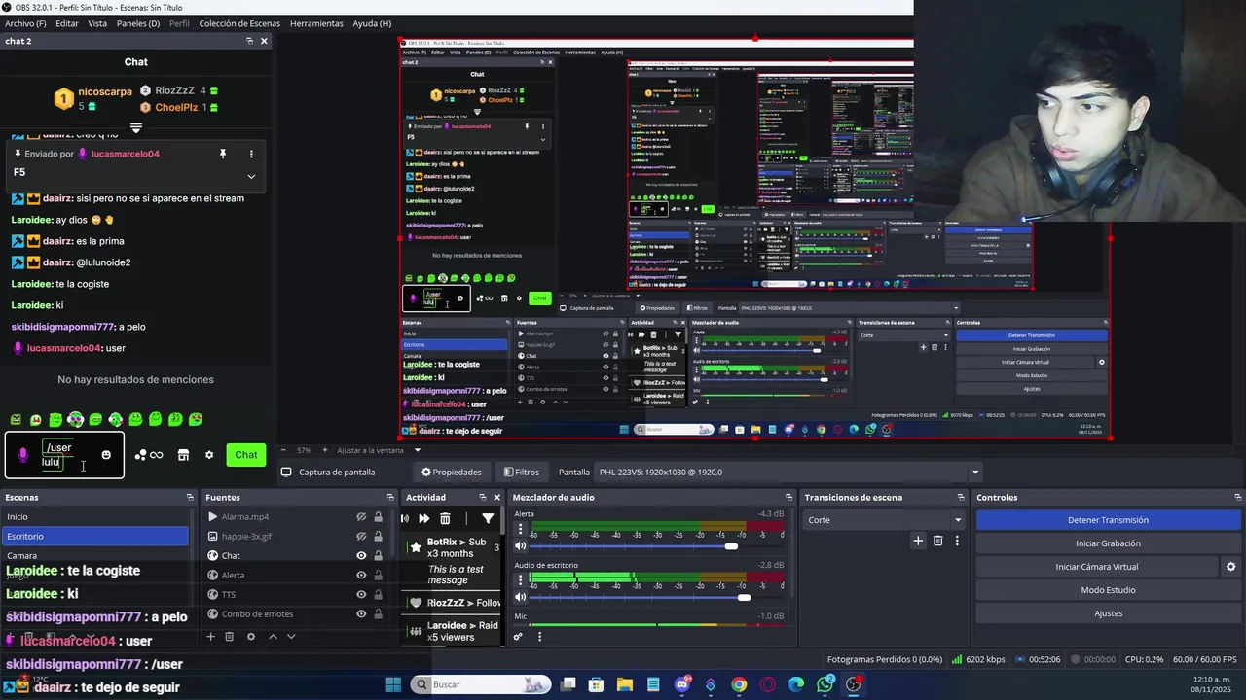Open Alerta audio channel options dots

pos(520,530)
